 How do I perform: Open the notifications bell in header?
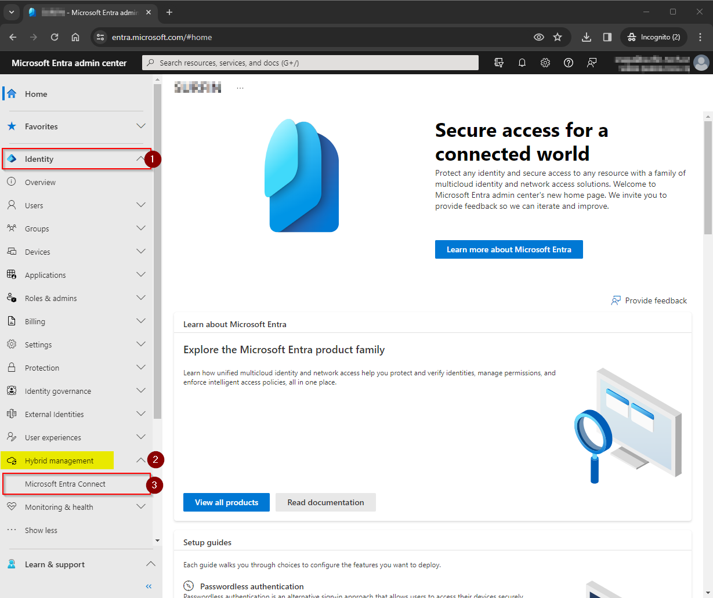[522, 63]
